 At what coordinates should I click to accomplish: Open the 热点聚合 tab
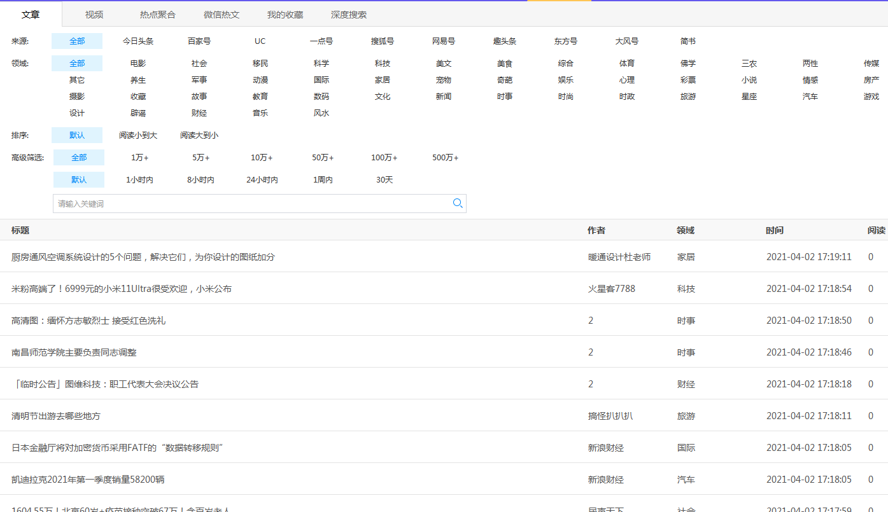tap(157, 15)
